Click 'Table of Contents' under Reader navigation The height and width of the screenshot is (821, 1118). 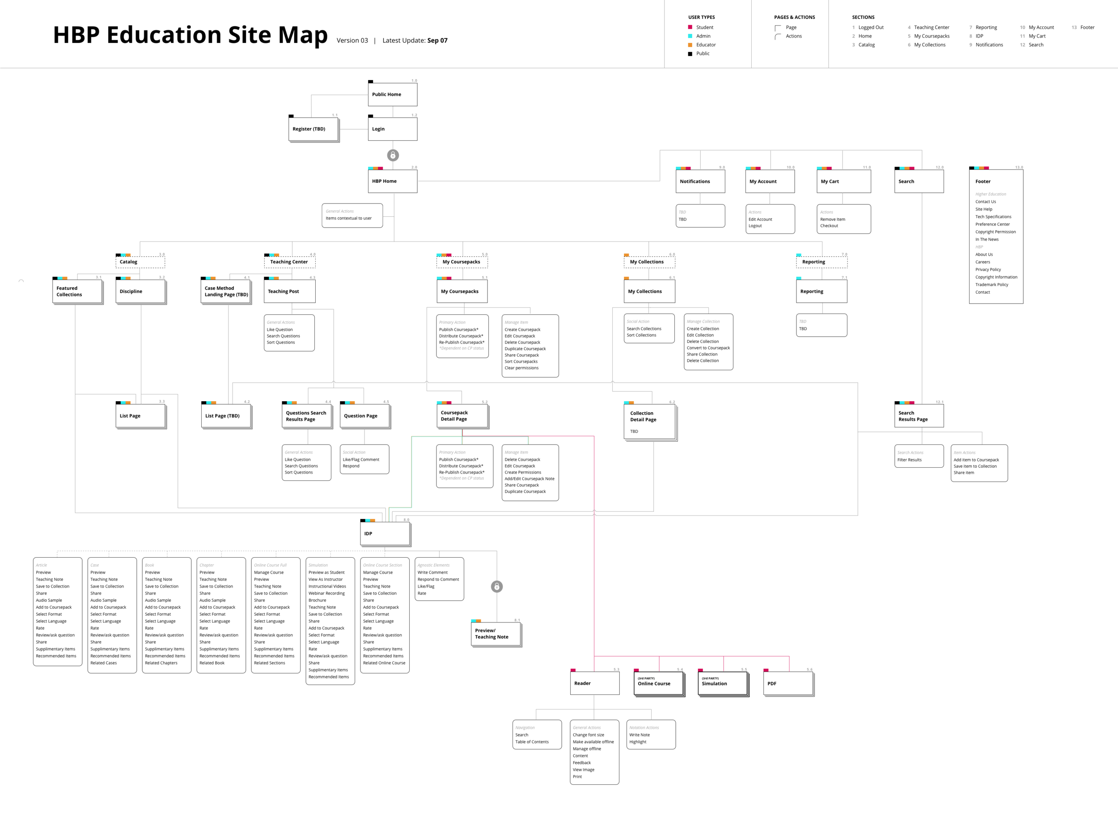coord(532,741)
